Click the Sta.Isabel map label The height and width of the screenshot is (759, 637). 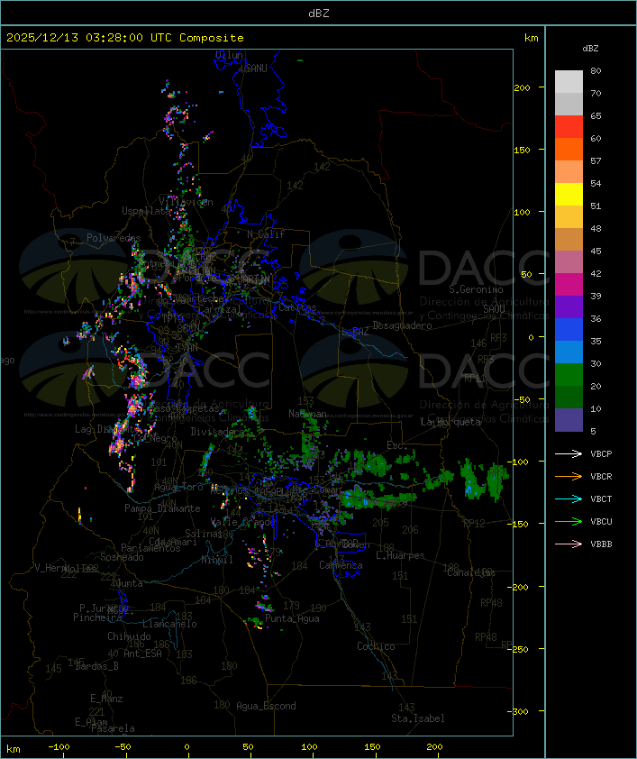click(x=418, y=718)
